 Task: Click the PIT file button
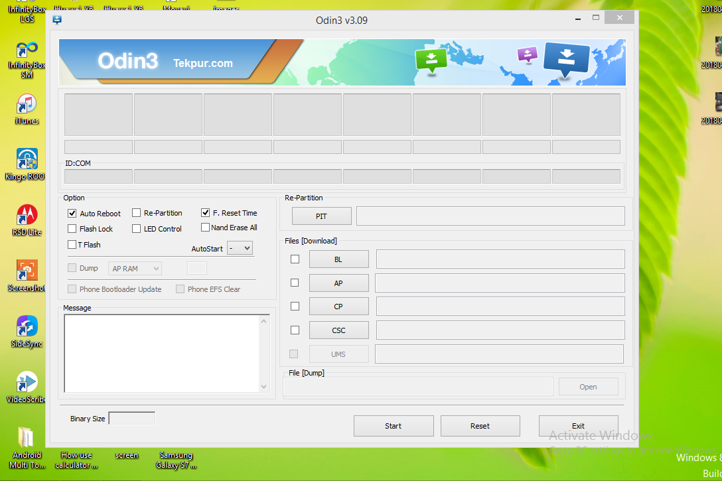321,216
